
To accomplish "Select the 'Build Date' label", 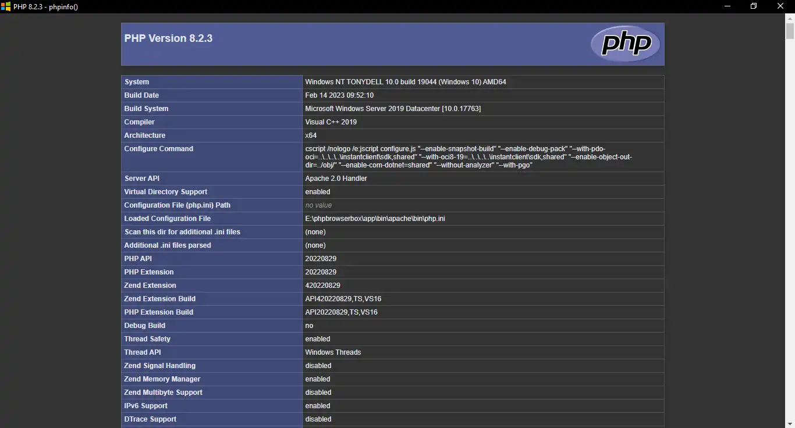I will point(141,95).
